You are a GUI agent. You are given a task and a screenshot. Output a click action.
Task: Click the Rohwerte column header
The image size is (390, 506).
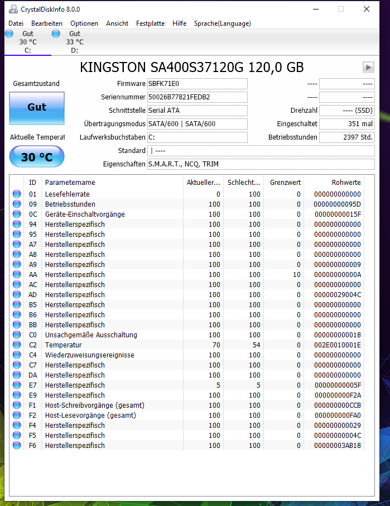click(334, 182)
